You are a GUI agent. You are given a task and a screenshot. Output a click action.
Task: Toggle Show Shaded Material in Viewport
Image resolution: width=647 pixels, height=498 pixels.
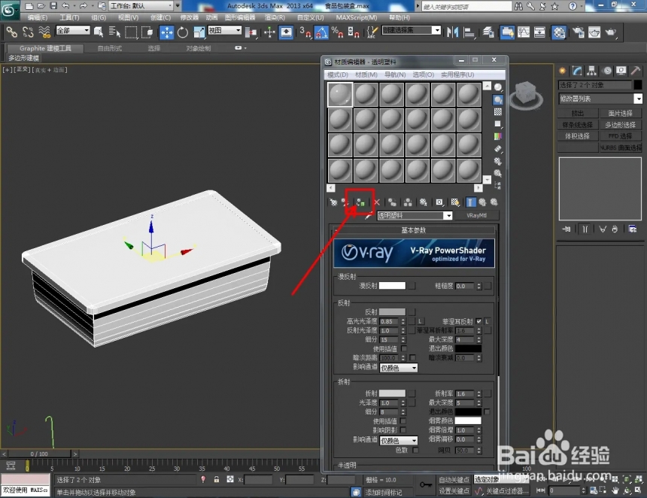[x=454, y=202]
